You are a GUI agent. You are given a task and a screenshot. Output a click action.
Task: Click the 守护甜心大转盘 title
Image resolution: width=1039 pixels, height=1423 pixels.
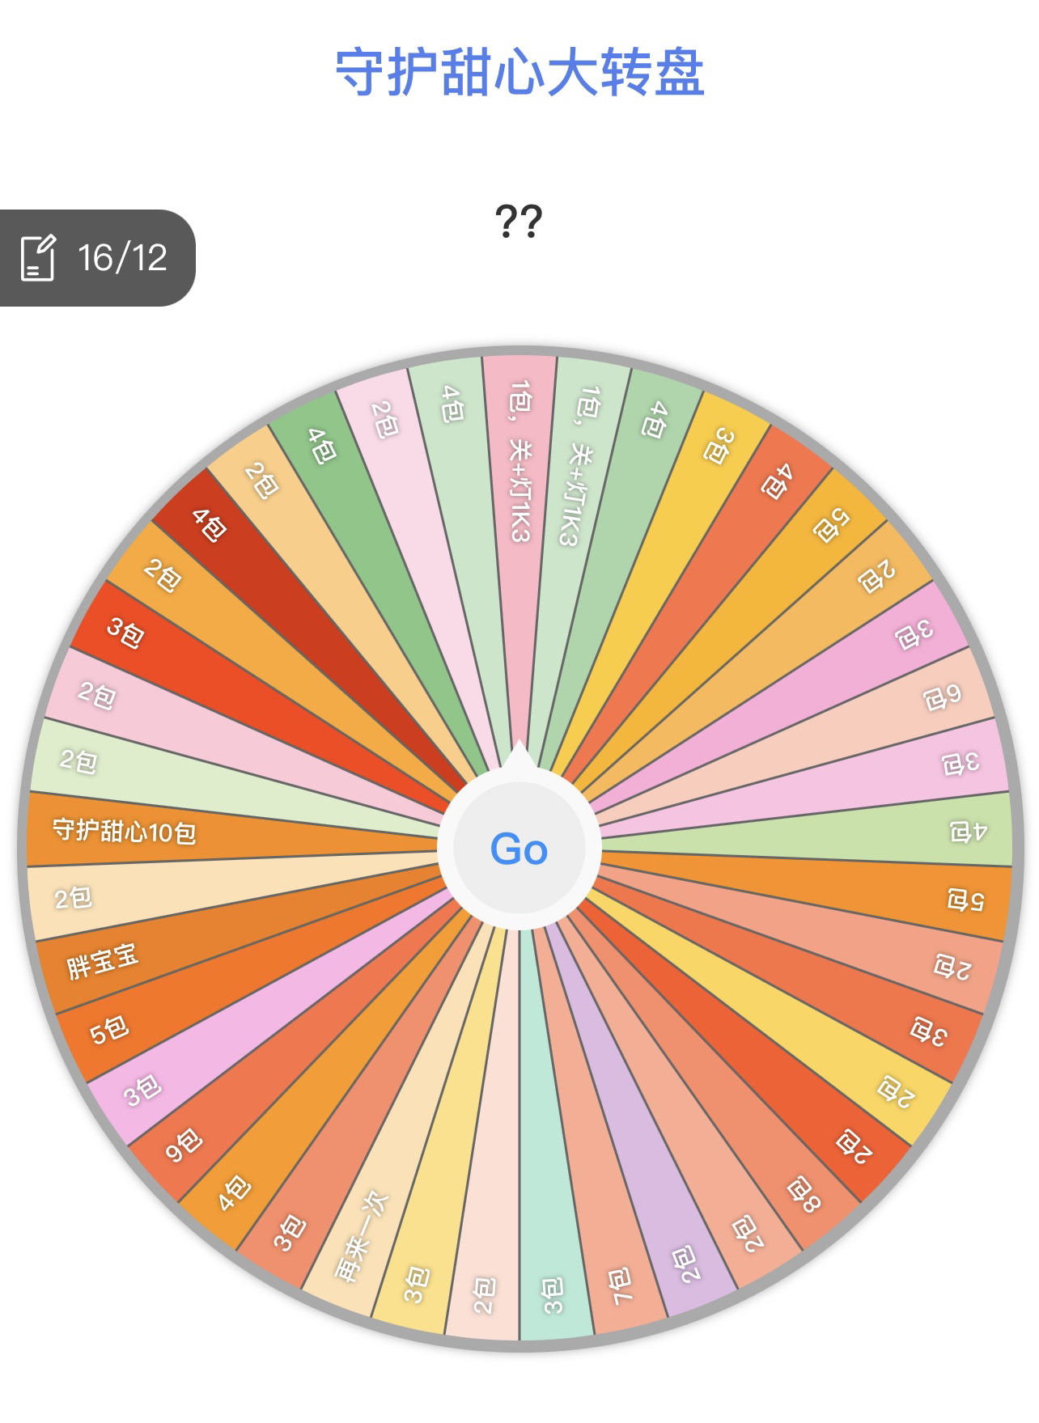coord(519,73)
